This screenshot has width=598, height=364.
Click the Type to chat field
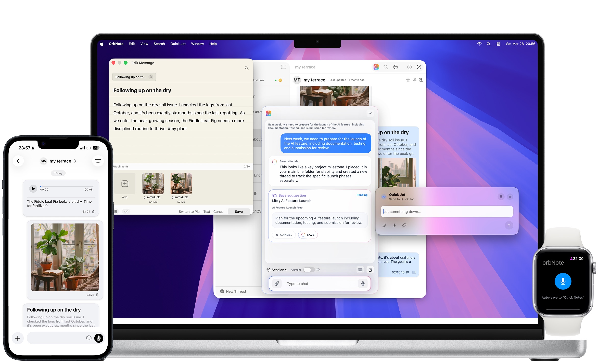[x=320, y=284]
